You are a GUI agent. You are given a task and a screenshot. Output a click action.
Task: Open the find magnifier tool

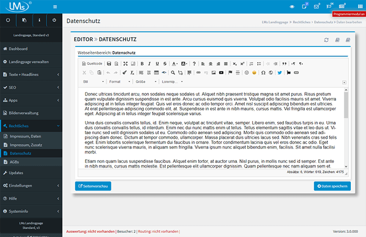(x=173, y=73)
